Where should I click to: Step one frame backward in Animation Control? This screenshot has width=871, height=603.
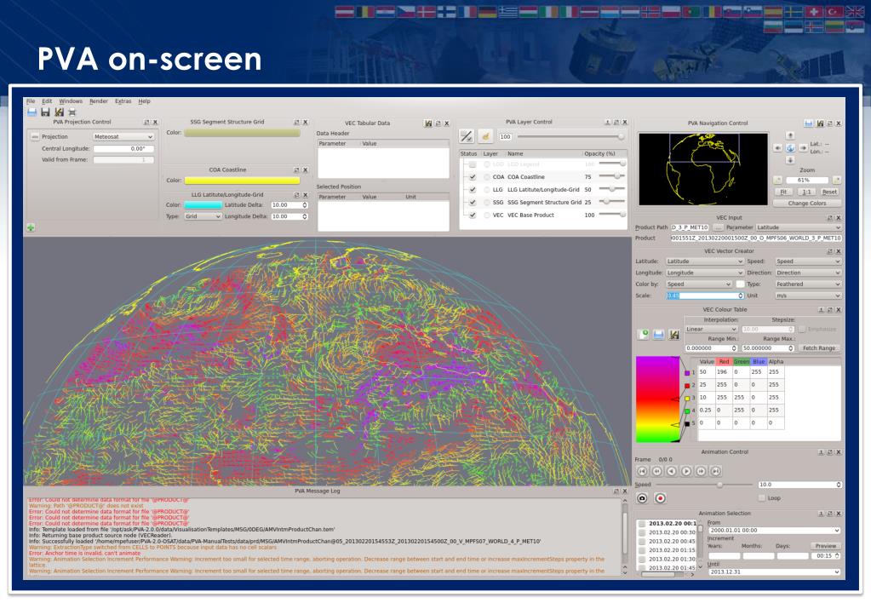657,471
